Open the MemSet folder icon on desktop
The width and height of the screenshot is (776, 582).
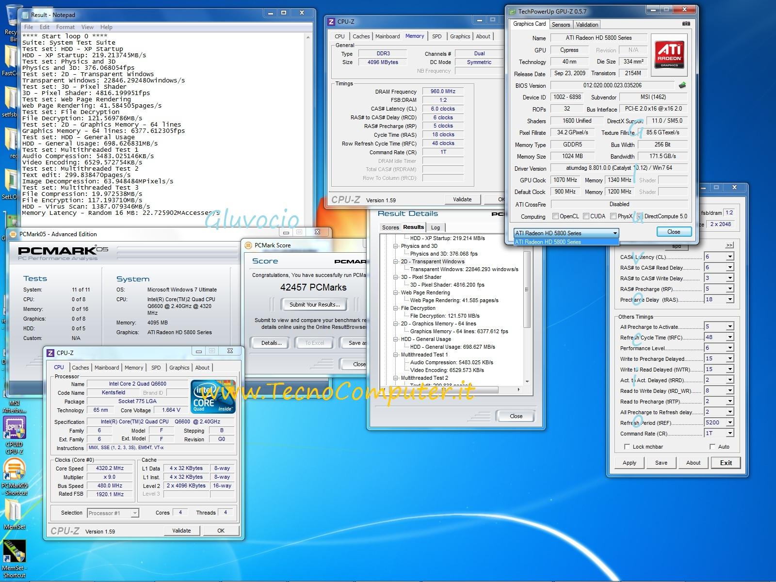(x=14, y=514)
